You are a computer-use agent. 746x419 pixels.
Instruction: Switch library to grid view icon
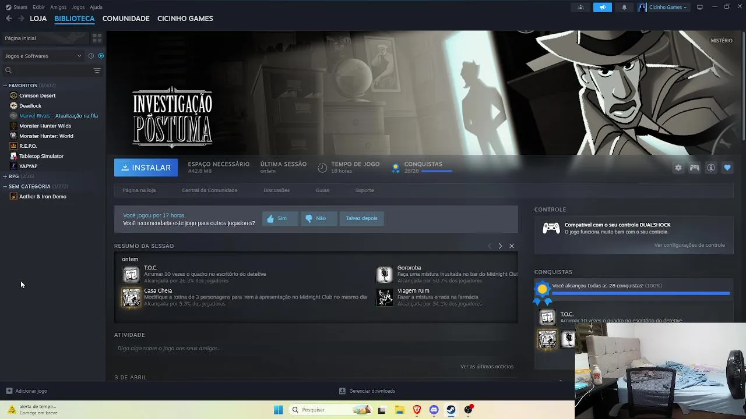pos(97,38)
